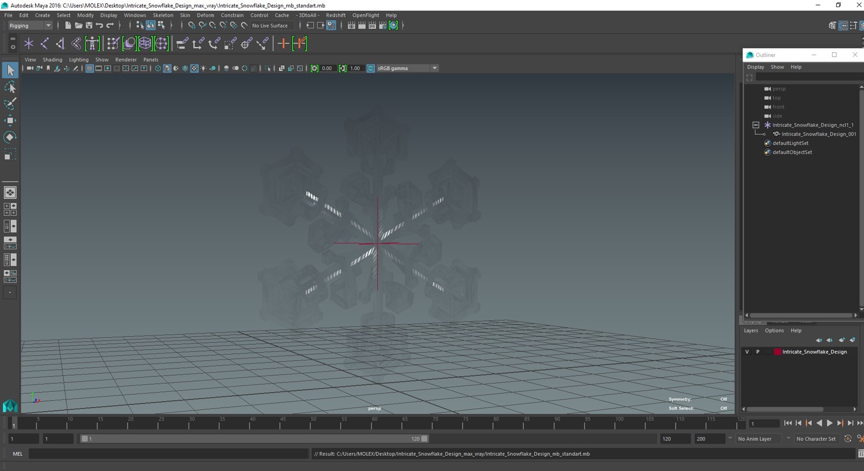Play animation backward
Viewport: 864px width, 471px height.
tap(819, 423)
